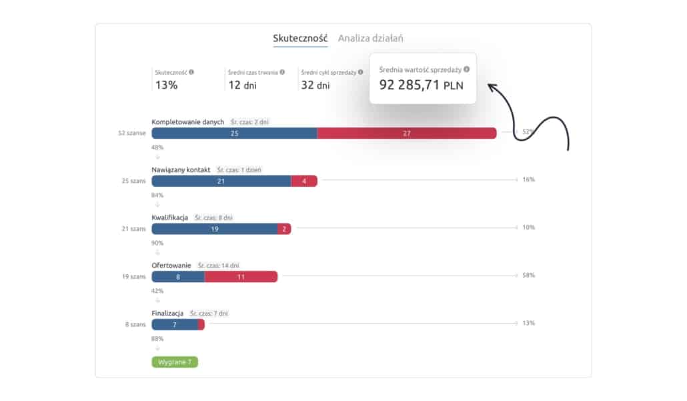Click the 10% loss percentage
The width and height of the screenshot is (687, 401).
click(x=529, y=227)
